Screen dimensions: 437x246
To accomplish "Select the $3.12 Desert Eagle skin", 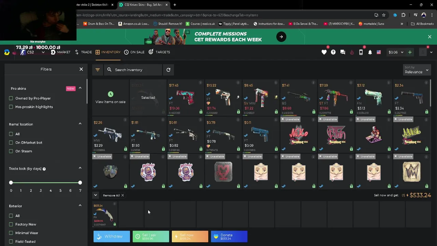I will click(374, 98).
